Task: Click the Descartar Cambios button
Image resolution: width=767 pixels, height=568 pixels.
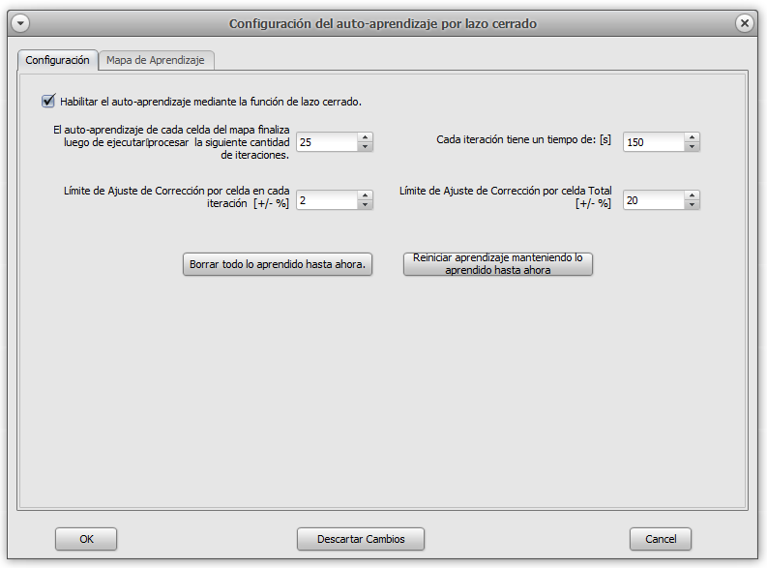Action: (361, 539)
